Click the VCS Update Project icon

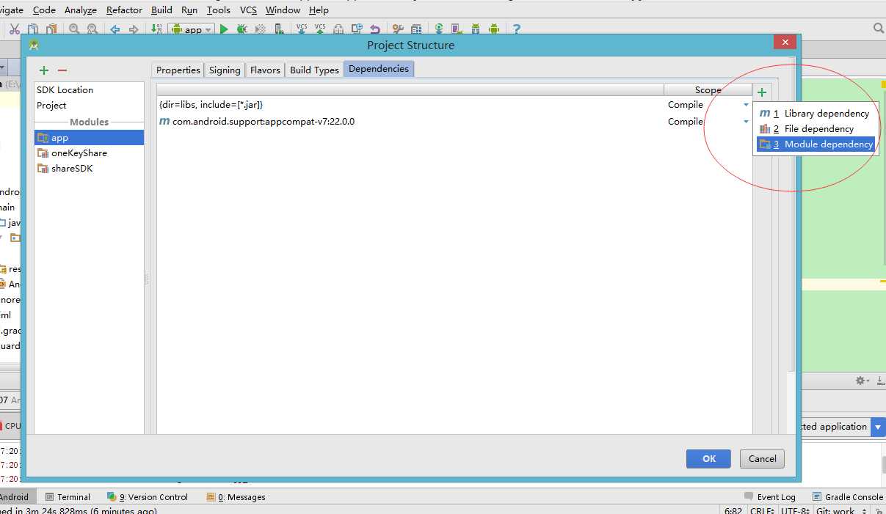302,29
